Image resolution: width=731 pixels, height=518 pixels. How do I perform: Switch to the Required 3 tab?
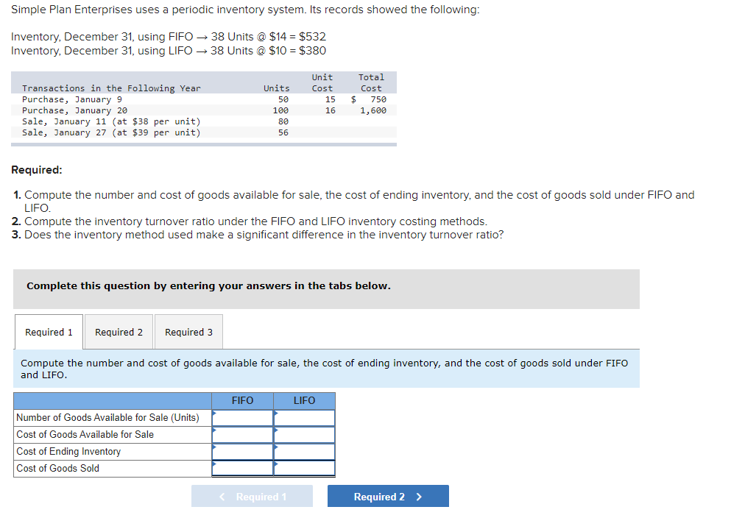188,332
